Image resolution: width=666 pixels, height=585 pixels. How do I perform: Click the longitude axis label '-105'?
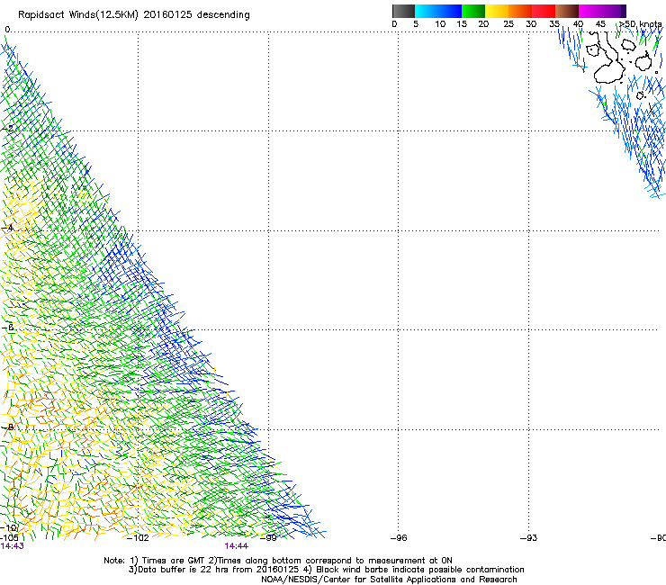click(9, 538)
